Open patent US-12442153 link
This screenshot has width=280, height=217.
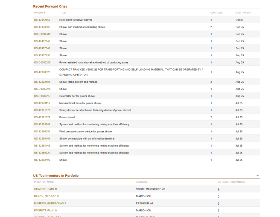pos(42,20)
